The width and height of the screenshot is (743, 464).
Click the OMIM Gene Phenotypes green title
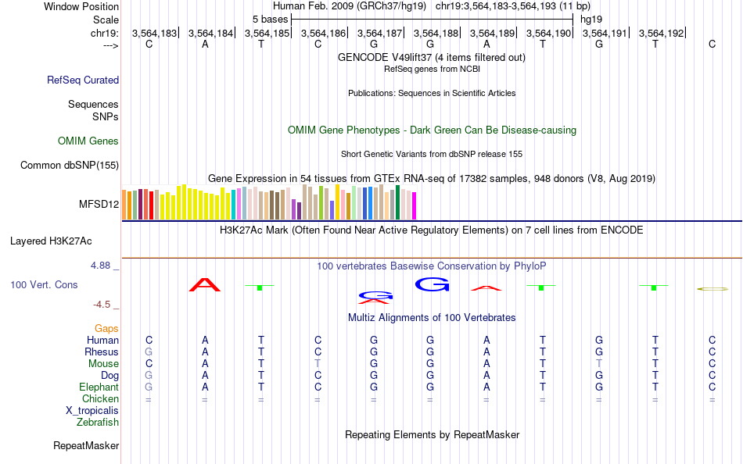[x=433, y=130]
